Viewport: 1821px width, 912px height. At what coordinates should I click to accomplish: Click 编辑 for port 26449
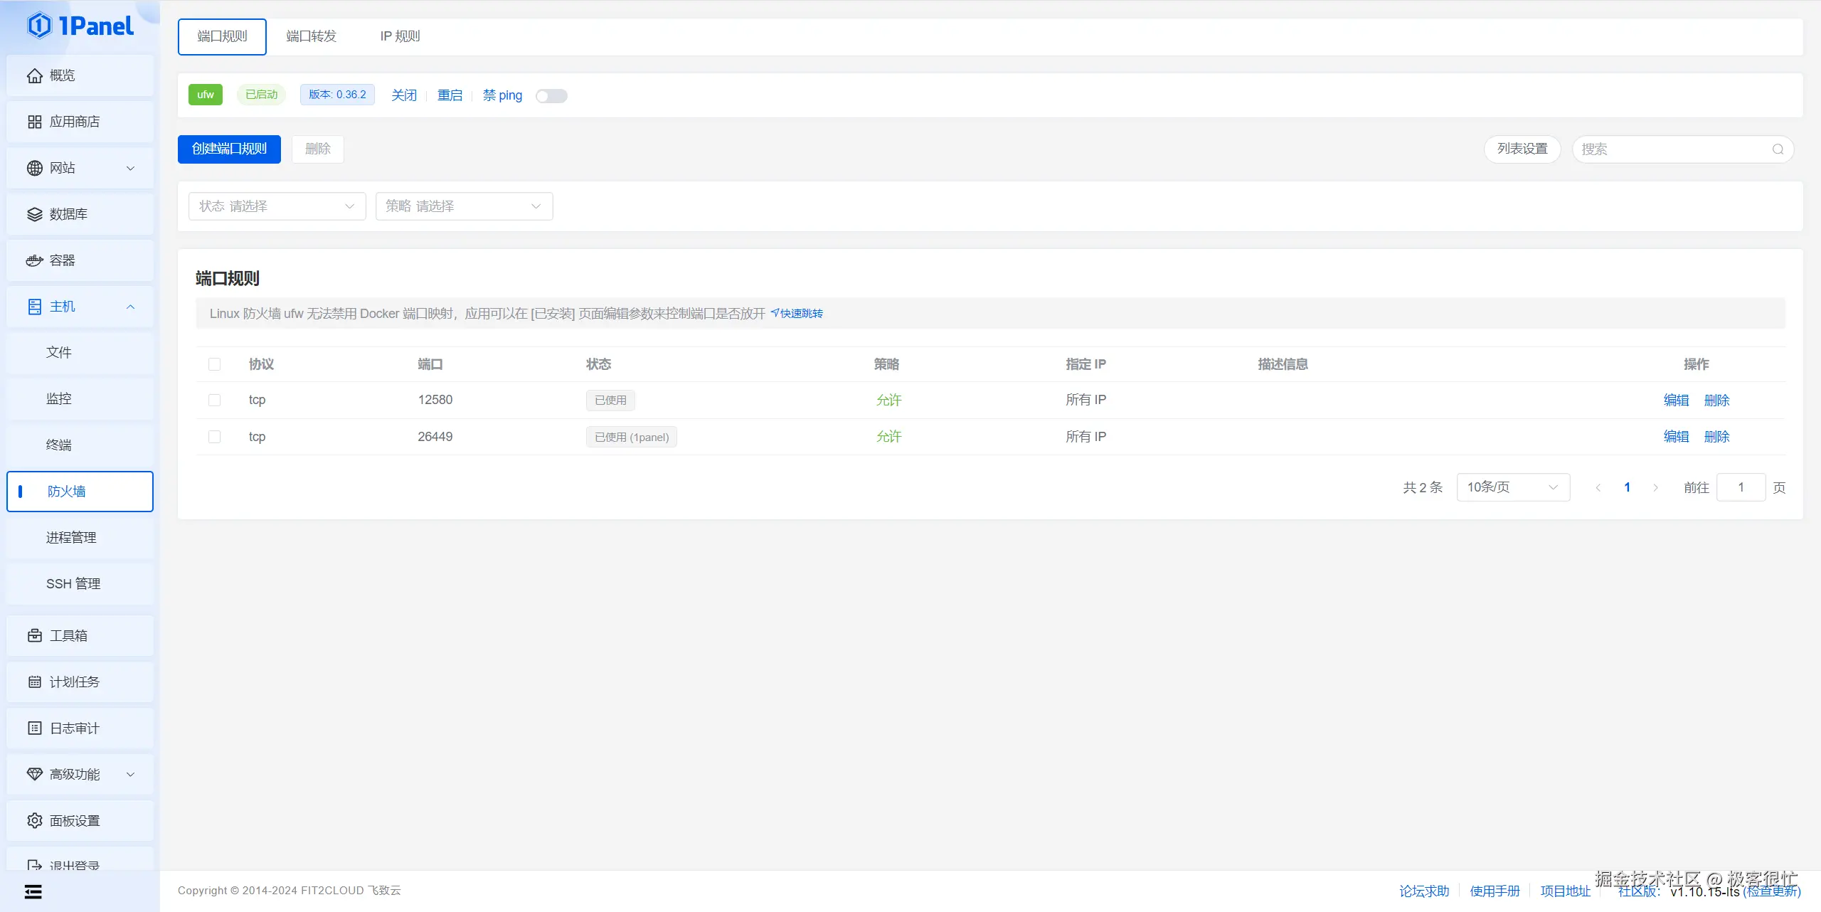coord(1676,437)
